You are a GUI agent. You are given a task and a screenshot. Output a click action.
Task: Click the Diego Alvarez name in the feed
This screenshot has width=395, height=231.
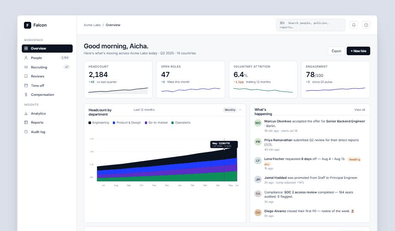click(275, 211)
